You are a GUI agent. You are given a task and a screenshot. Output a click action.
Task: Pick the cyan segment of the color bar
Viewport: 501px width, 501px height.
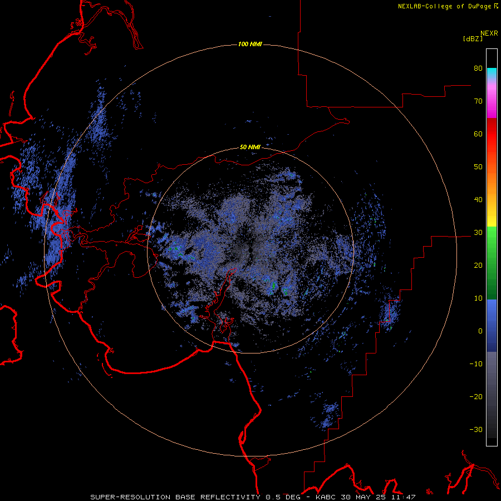pos(492,73)
